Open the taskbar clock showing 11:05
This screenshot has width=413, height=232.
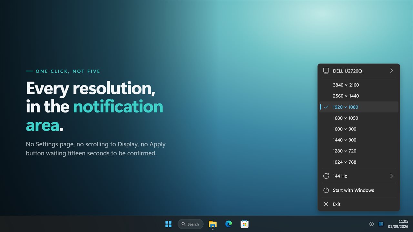pos(398,224)
